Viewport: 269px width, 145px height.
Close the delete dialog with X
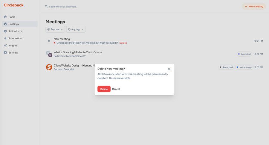169,69
